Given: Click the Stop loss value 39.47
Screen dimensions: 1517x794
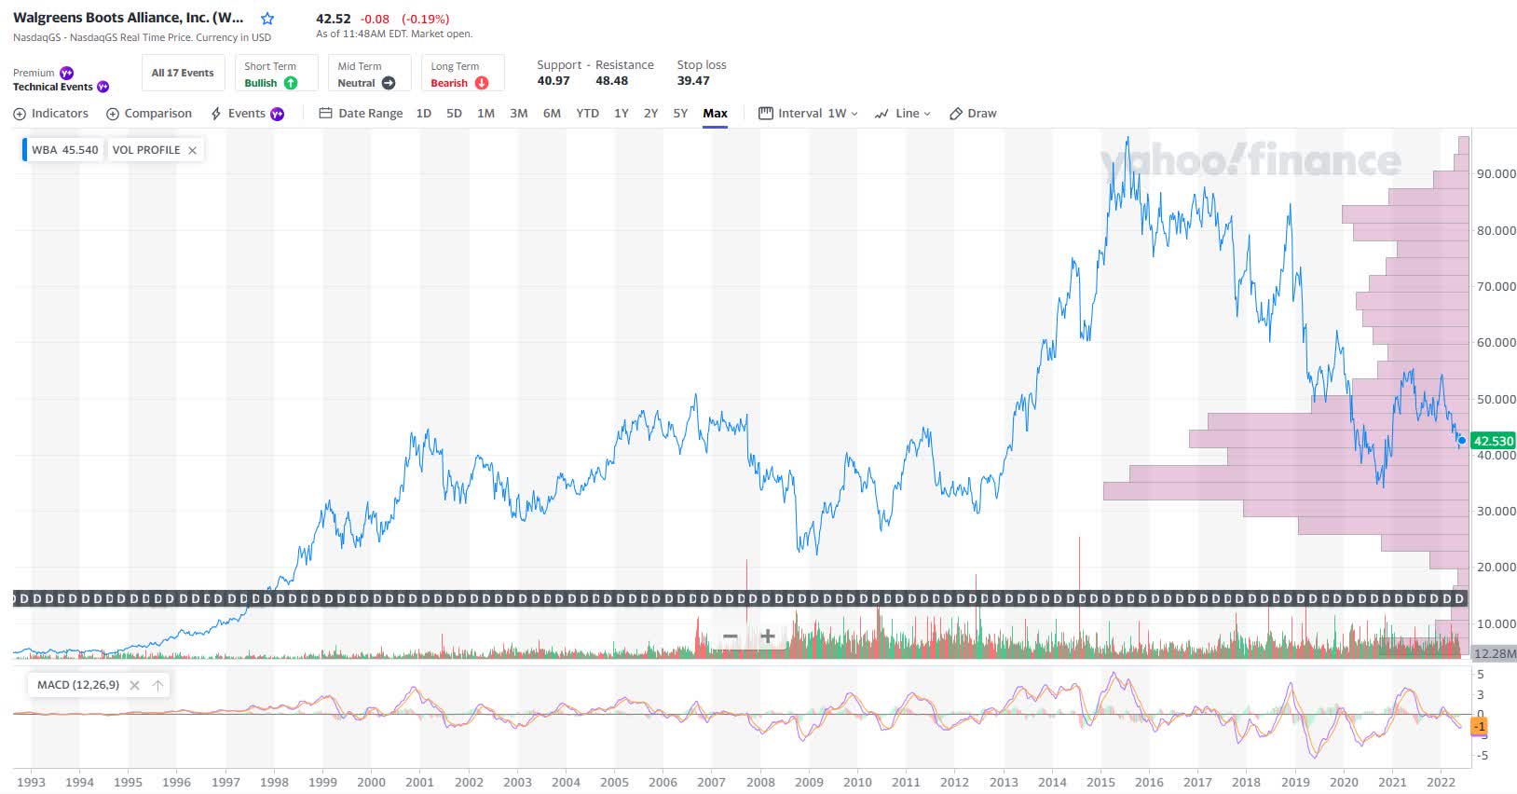Looking at the screenshot, I should click(x=693, y=81).
